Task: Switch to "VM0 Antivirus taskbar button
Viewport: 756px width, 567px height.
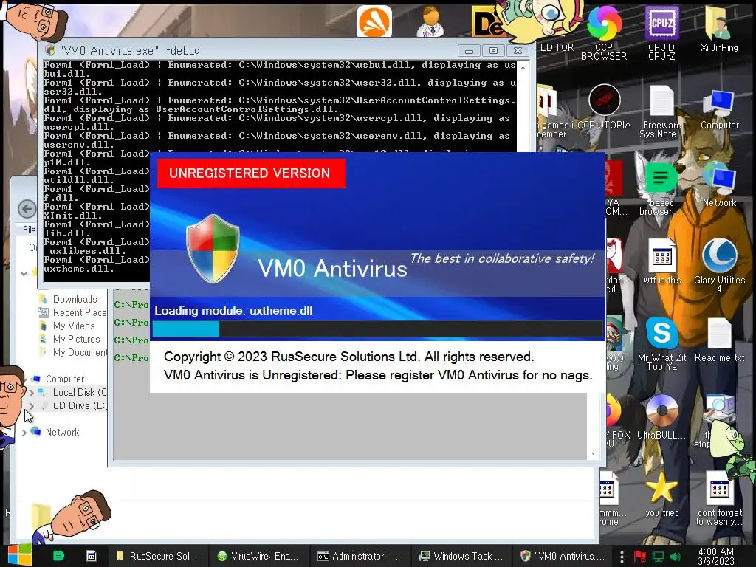Action: 562,556
